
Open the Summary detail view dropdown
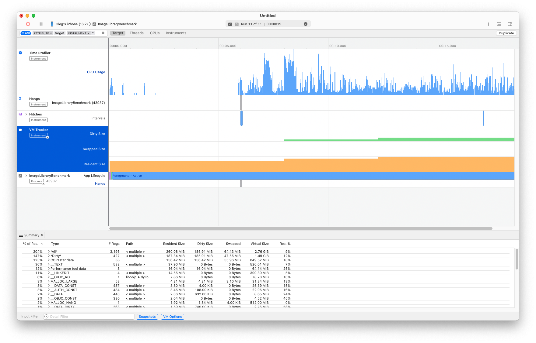click(31, 235)
